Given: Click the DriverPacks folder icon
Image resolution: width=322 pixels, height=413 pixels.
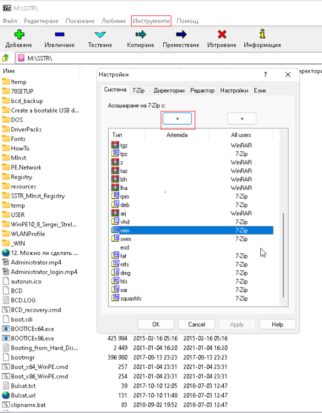Looking at the screenshot, I should [6, 129].
